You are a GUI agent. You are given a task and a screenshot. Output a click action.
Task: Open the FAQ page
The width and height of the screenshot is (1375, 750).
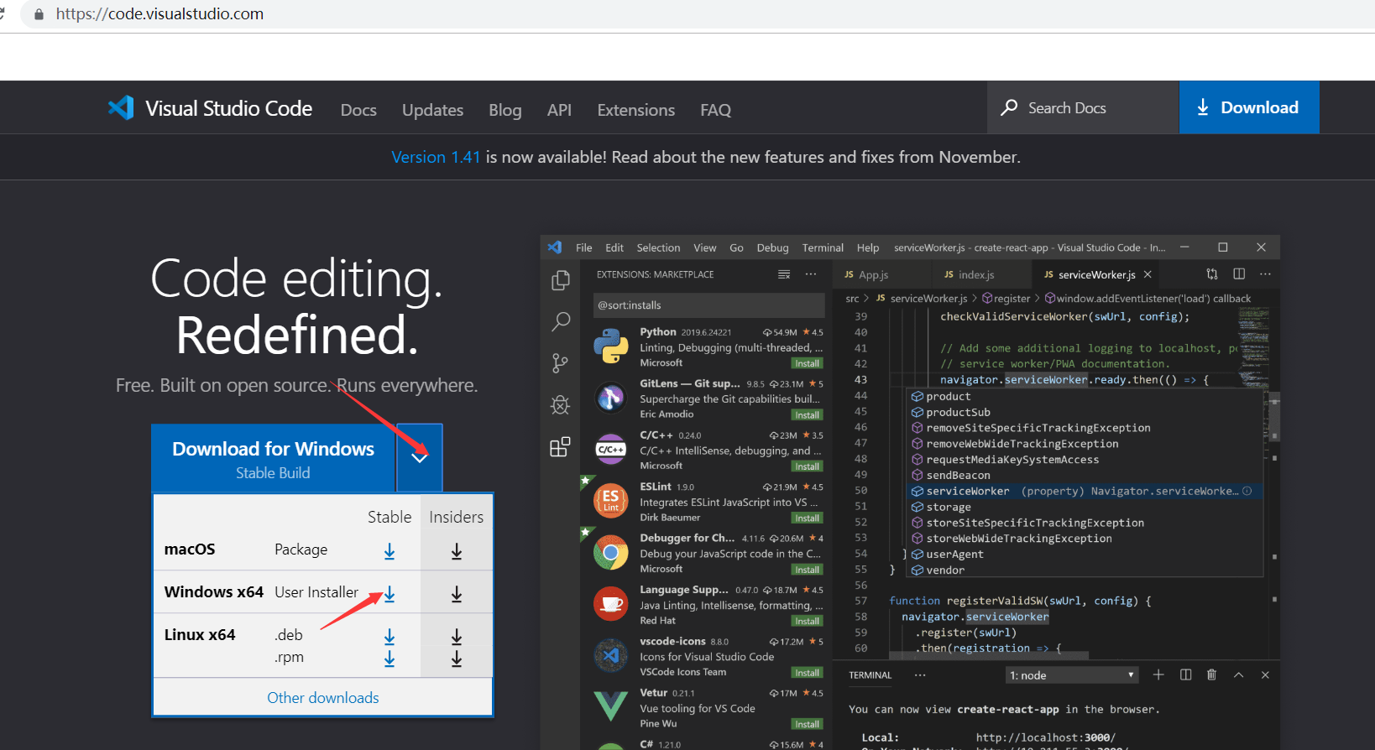click(716, 110)
